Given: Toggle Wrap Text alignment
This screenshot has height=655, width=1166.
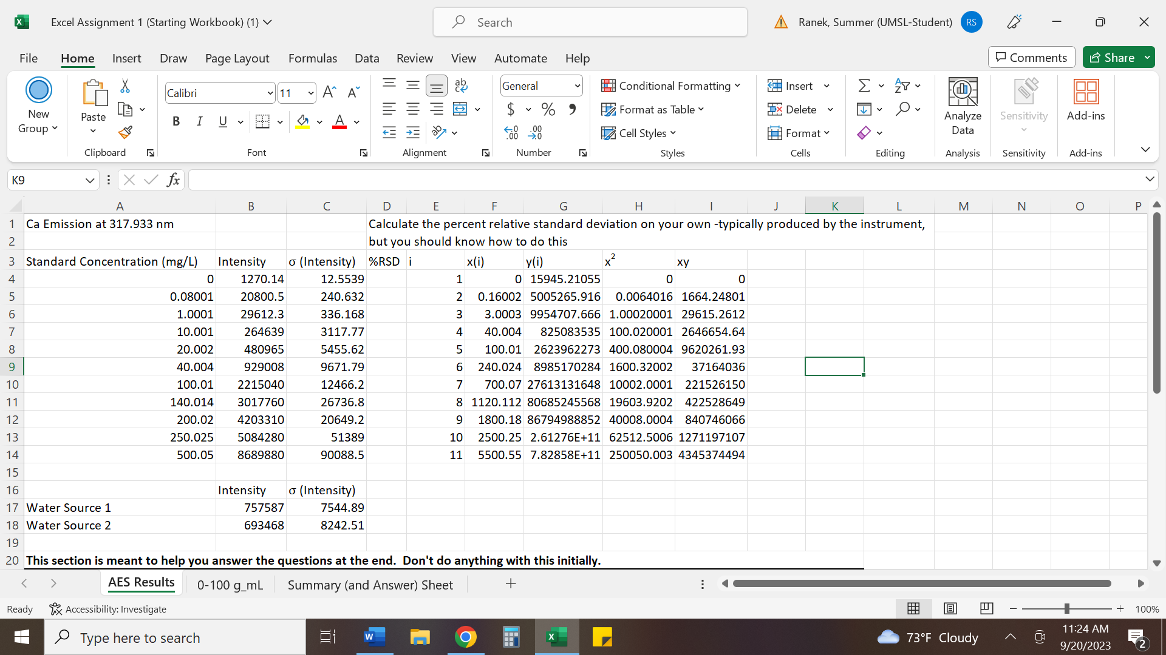Looking at the screenshot, I should click(x=460, y=85).
